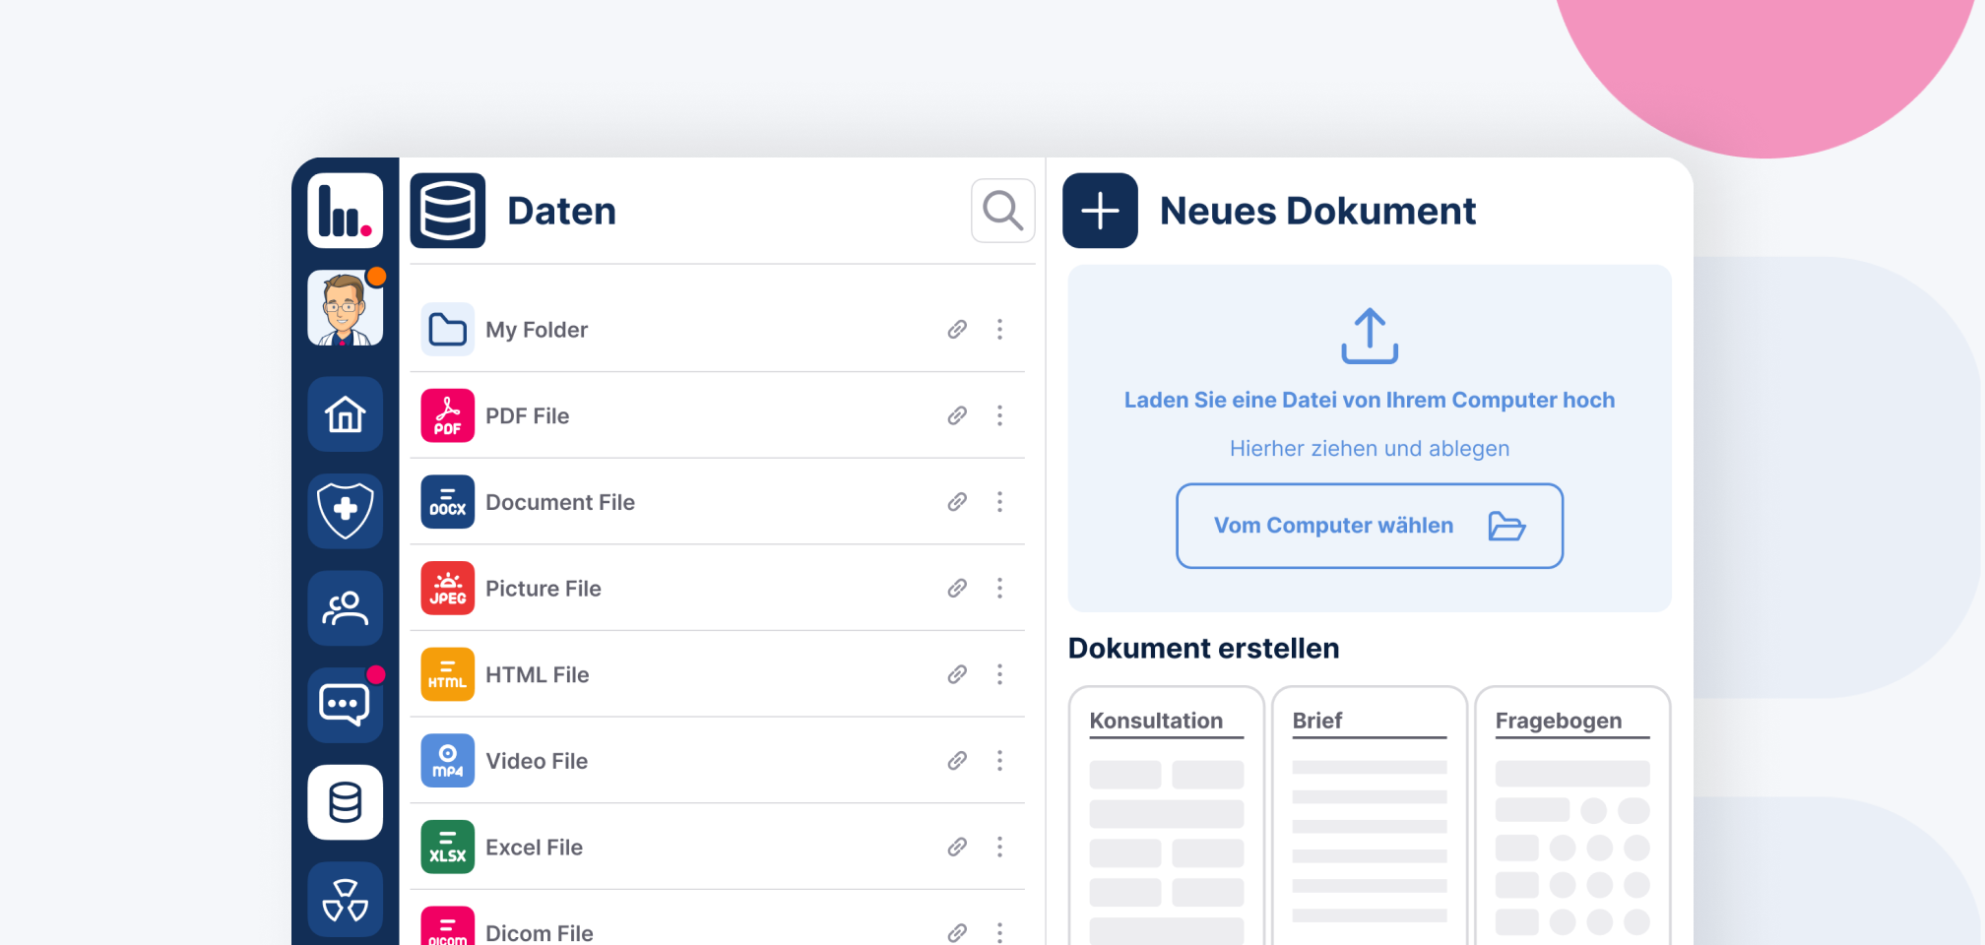The image size is (1985, 945).
Task: Select Document File in the list
Action: pyautogui.click(x=559, y=502)
